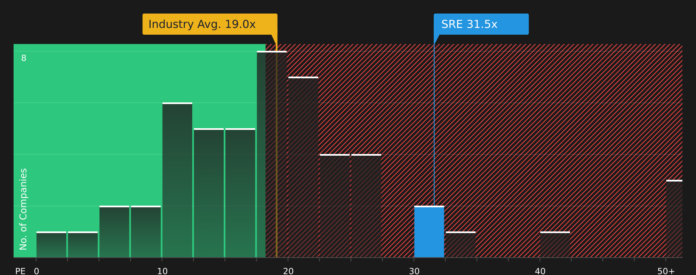Click the first bar at PE 0
The image size is (696, 275).
coord(51,245)
